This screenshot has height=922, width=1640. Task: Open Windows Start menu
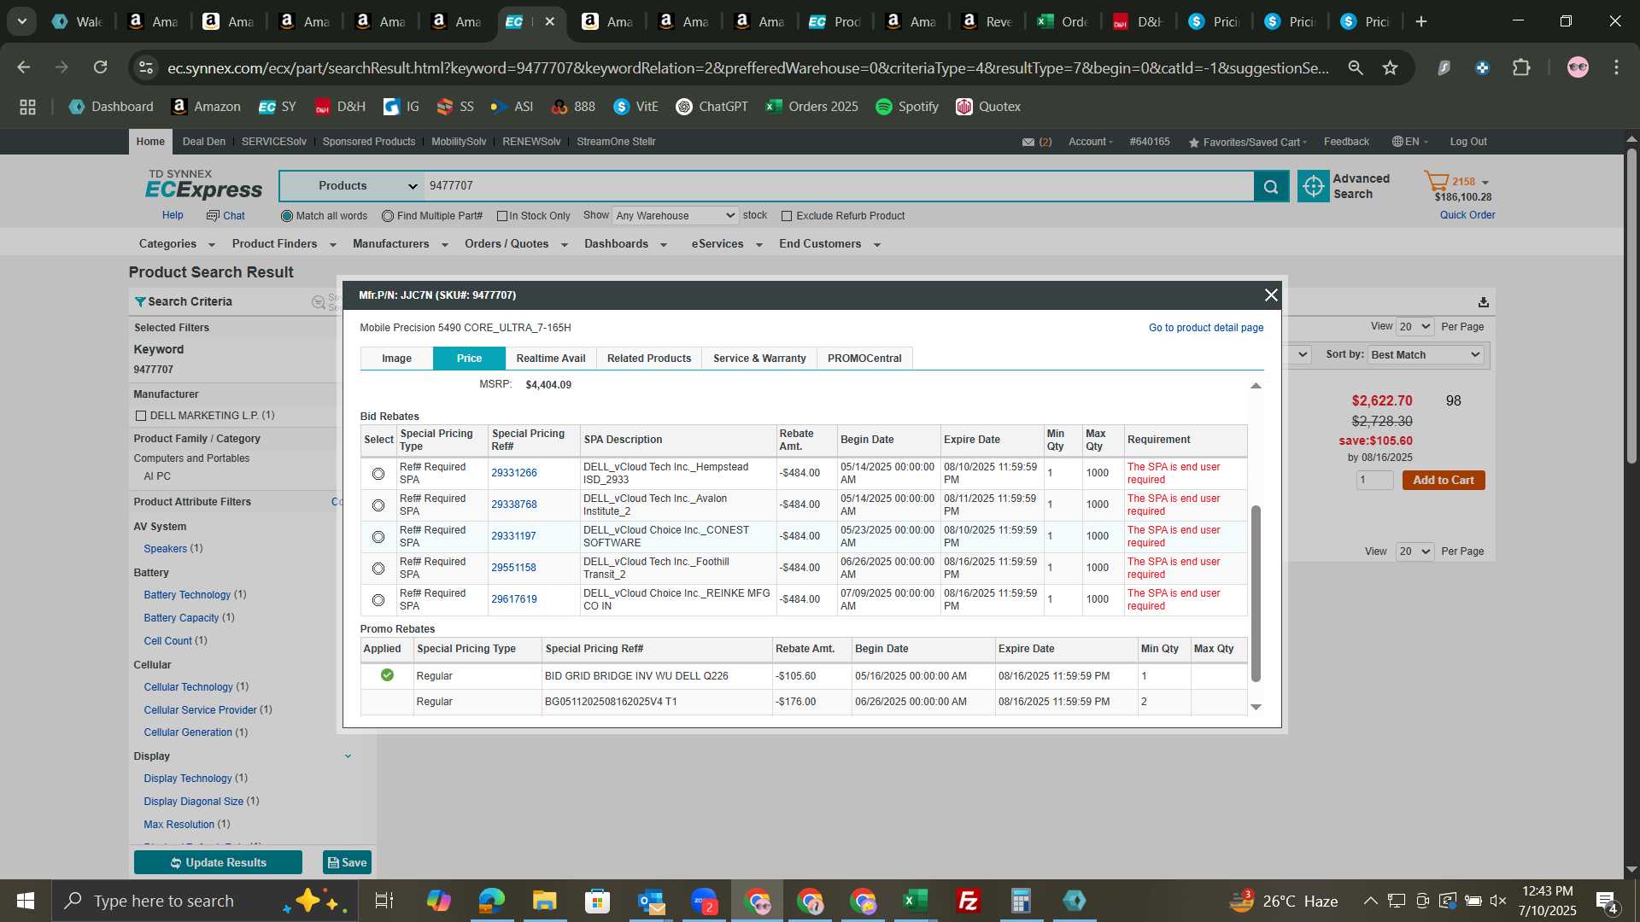coord(26,901)
